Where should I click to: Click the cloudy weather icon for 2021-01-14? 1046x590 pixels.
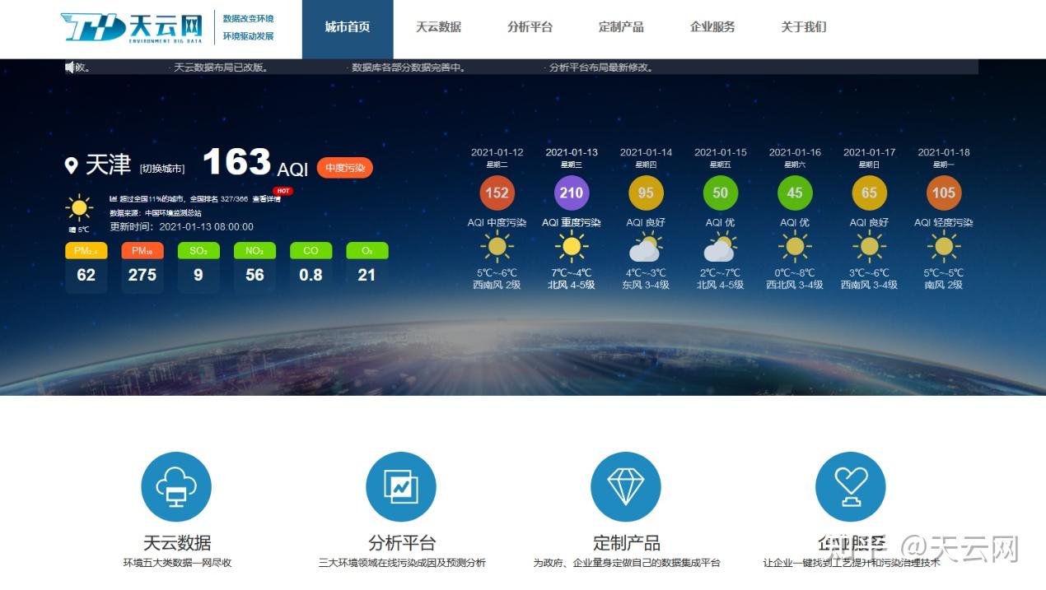tap(646, 247)
